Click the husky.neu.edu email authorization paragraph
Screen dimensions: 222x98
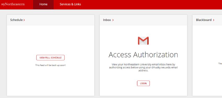143,67
